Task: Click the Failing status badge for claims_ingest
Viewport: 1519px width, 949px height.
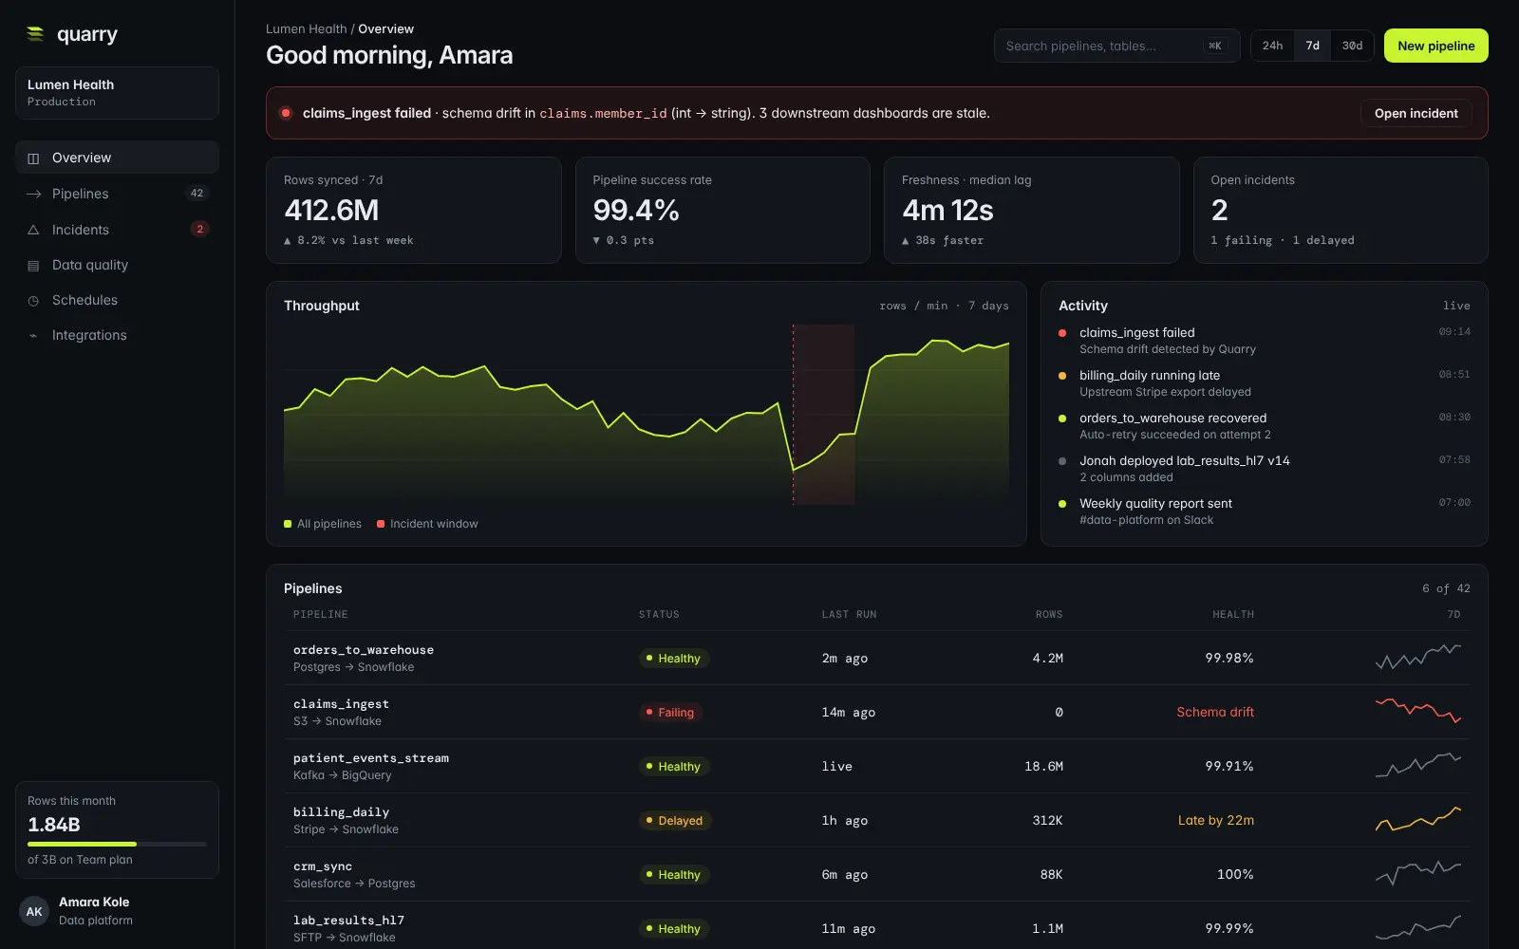Action: [x=670, y=713]
